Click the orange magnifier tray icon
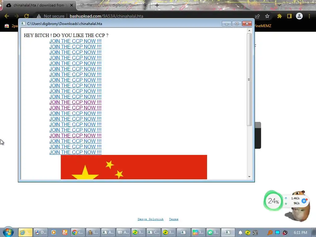316x237 pixels. [x=270, y=233]
